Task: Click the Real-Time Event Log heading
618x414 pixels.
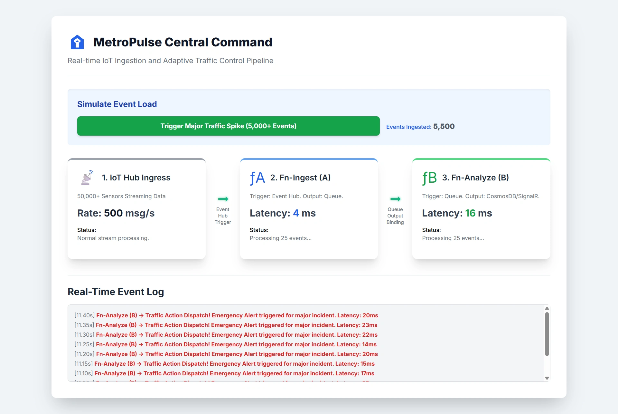Action: pos(116,292)
